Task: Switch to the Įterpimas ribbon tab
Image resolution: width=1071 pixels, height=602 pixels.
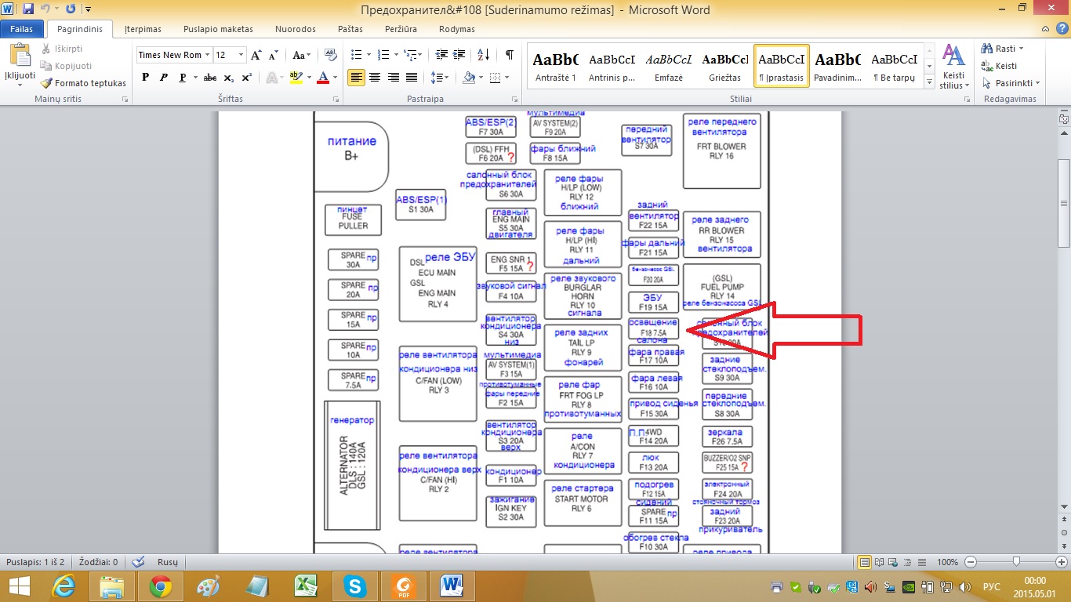Action: 143,29
